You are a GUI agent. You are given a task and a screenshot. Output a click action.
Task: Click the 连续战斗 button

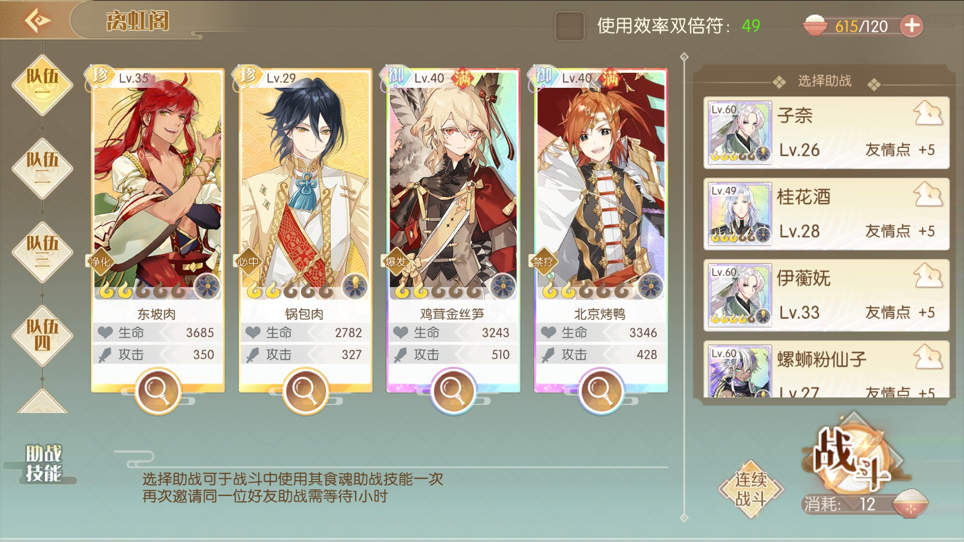[751, 489]
